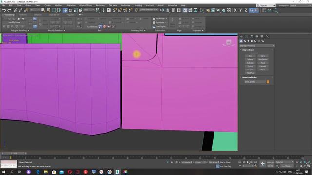312x175 pixels.
Task: Open the Modify tab in command panel
Action: pos(246,36)
